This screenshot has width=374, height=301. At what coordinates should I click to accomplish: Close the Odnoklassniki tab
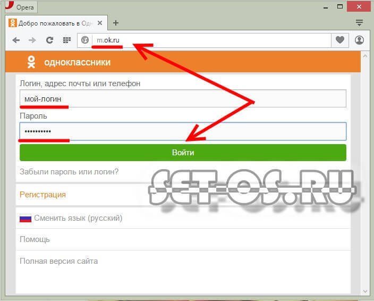(100, 23)
